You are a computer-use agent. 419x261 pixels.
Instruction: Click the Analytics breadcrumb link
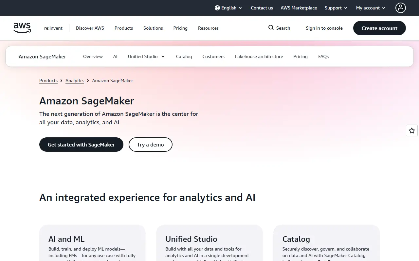pos(75,81)
